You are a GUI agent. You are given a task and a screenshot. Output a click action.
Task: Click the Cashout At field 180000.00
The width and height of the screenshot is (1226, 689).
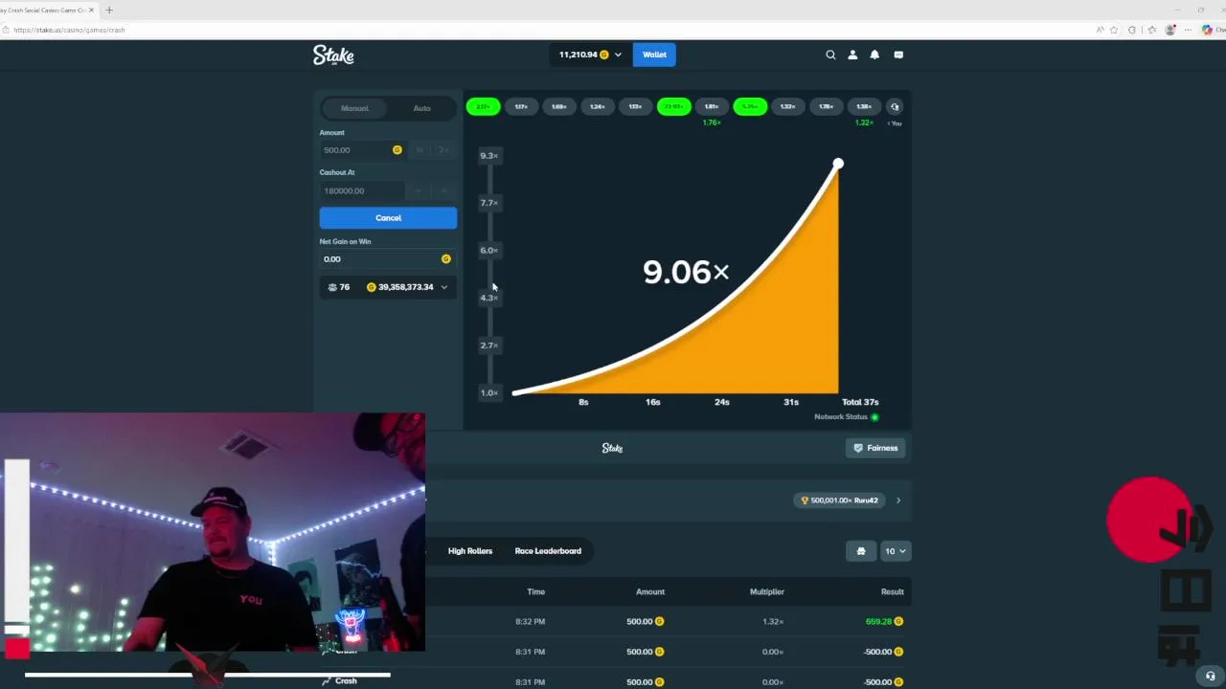click(x=362, y=190)
